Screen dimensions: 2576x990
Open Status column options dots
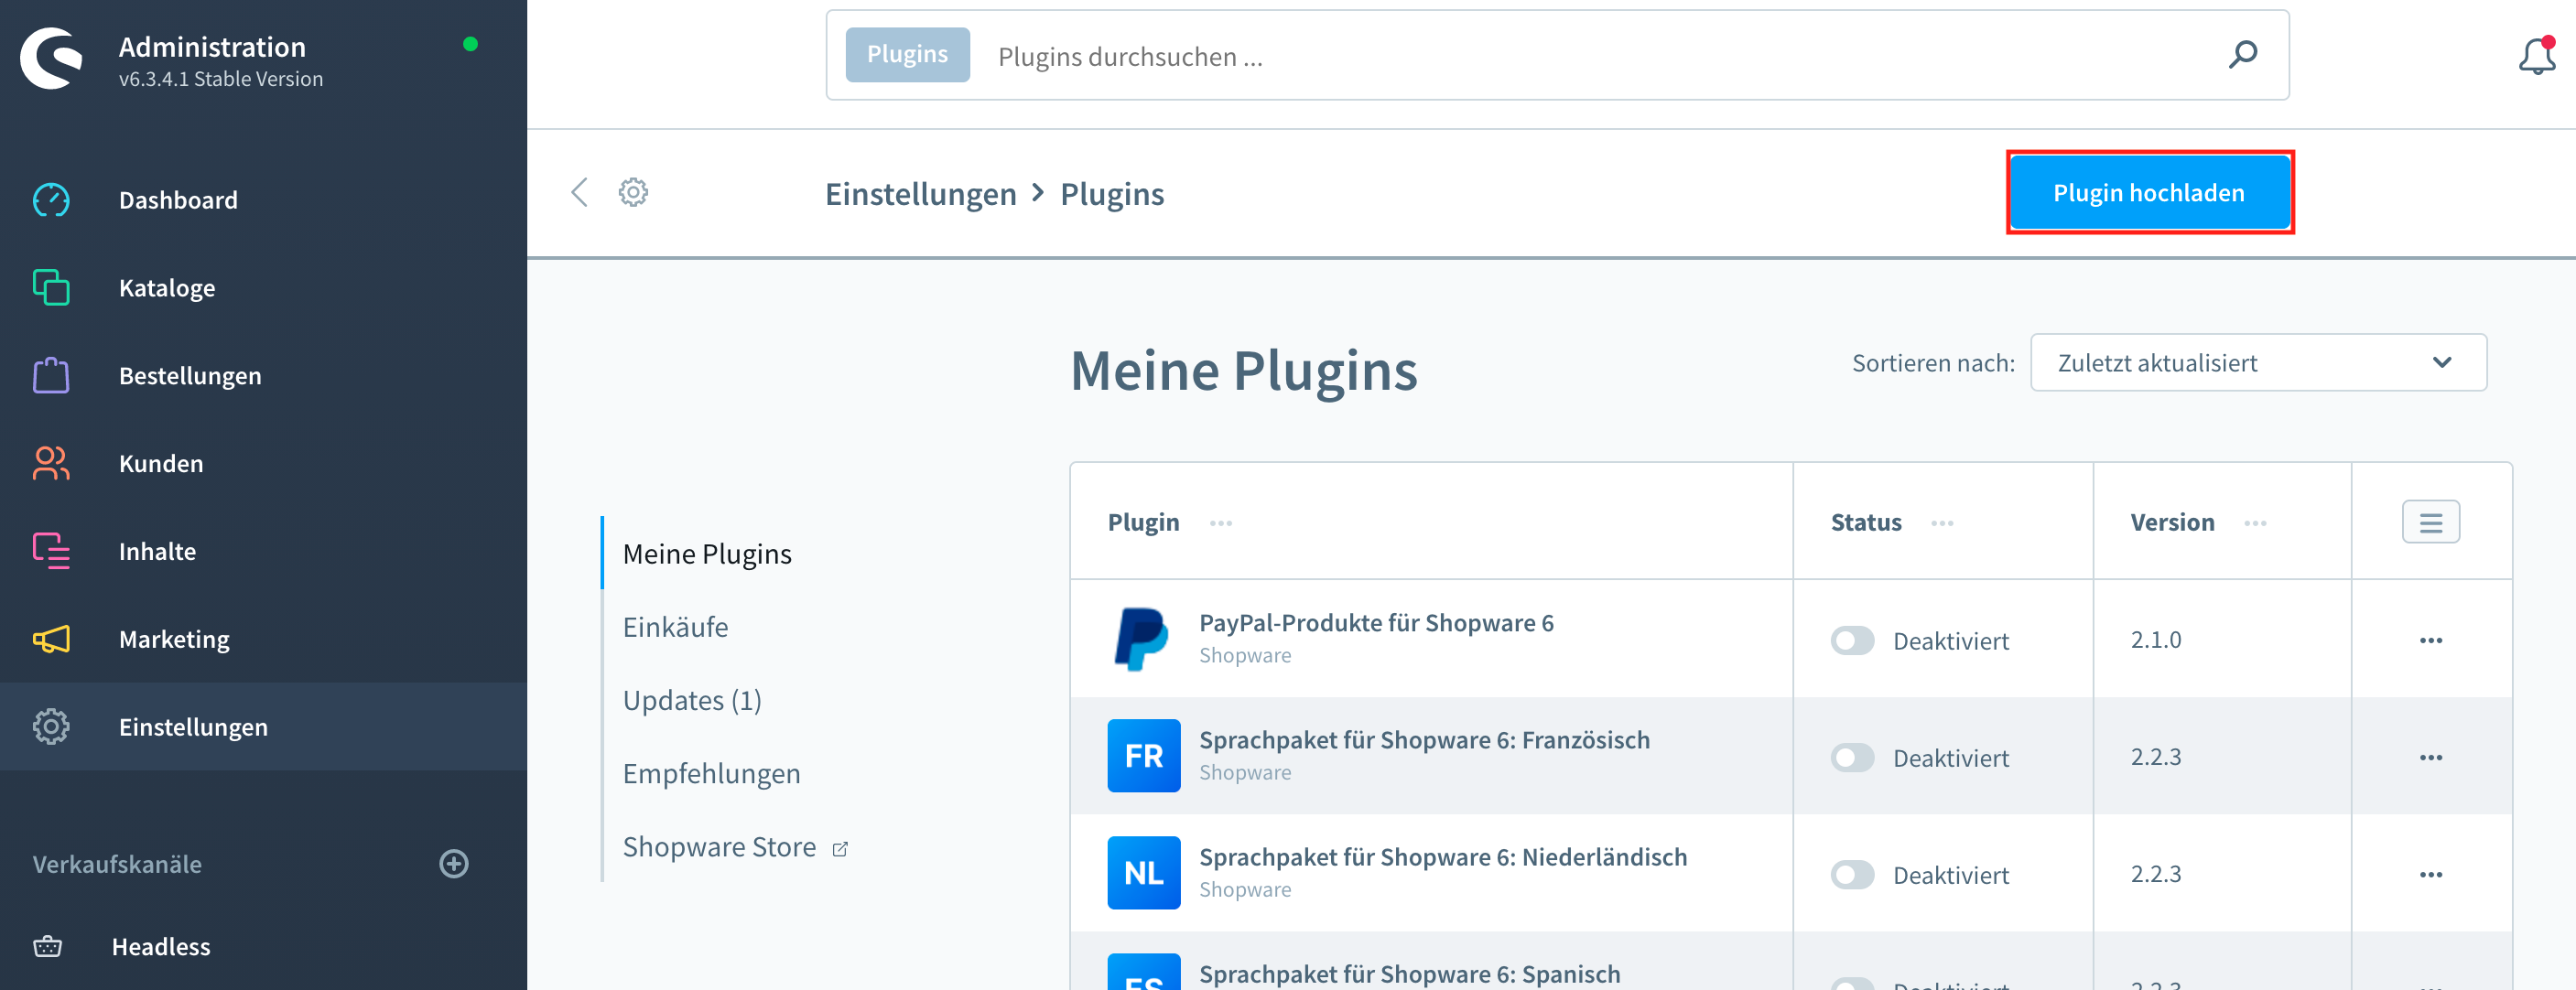1942,523
